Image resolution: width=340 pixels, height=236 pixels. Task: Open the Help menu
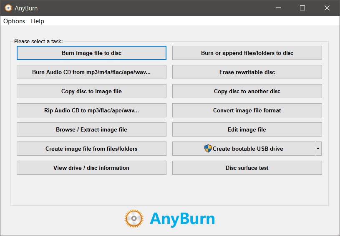click(38, 21)
